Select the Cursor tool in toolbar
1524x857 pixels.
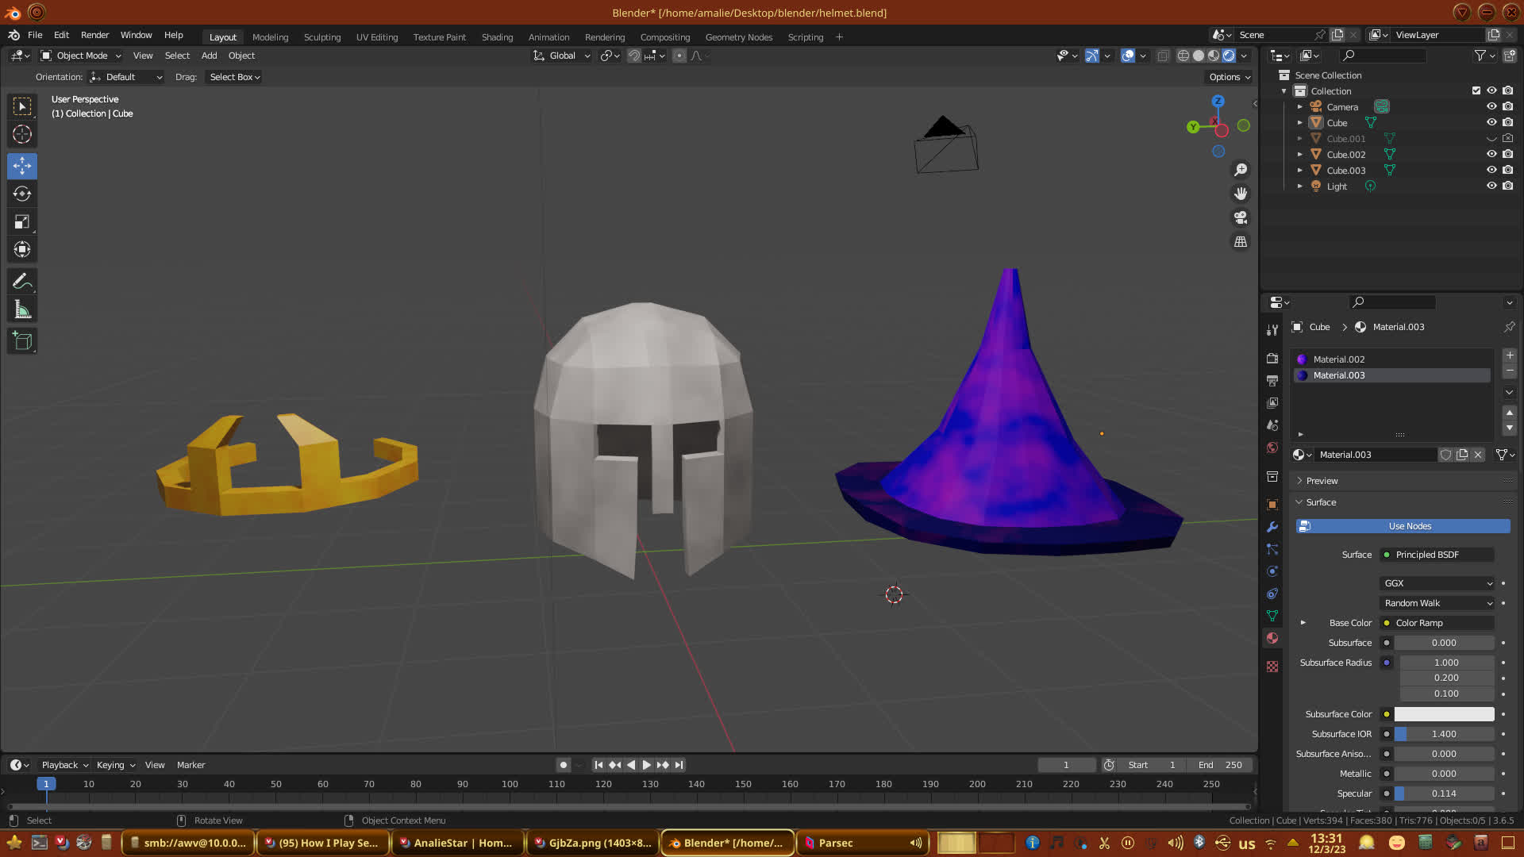click(22, 135)
